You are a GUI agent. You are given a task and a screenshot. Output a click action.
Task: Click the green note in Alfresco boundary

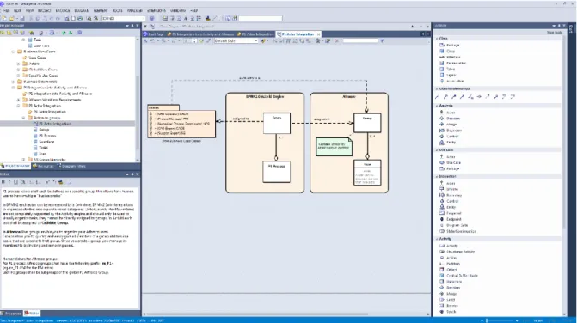click(x=334, y=147)
